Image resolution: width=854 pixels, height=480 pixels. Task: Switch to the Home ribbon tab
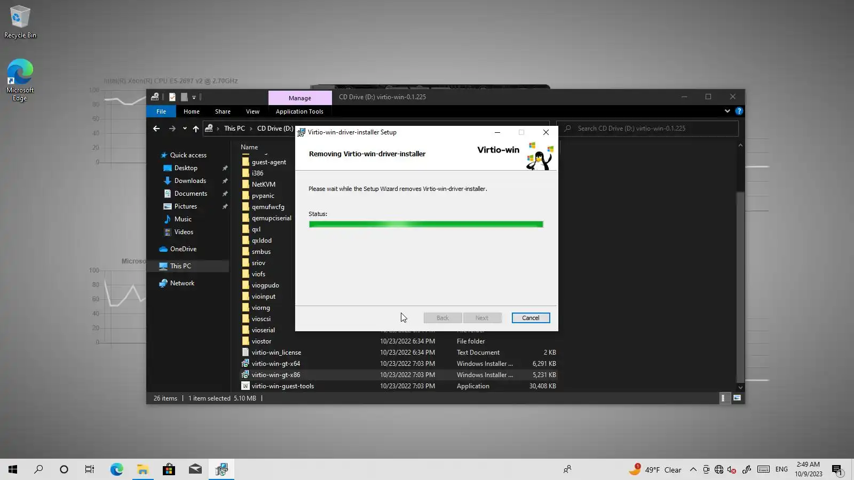coord(192,111)
